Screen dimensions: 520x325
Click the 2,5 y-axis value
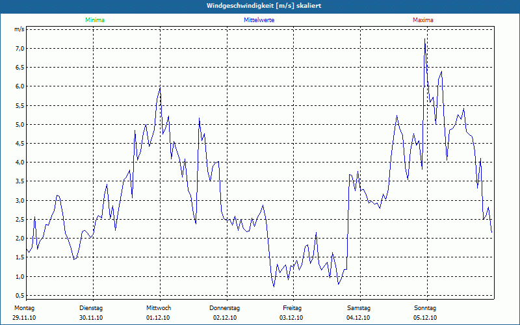click(20, 219)
